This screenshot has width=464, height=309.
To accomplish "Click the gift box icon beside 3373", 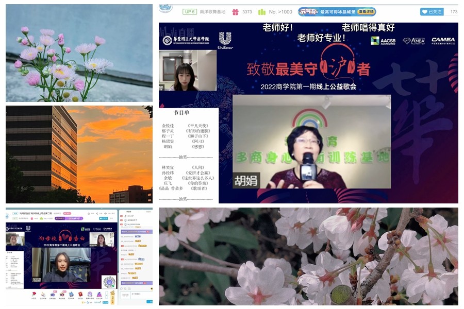I will tap(236, 12).
